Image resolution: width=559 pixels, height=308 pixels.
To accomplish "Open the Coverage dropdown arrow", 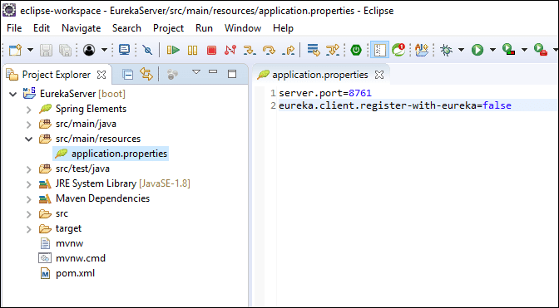I will coord(524,50).
